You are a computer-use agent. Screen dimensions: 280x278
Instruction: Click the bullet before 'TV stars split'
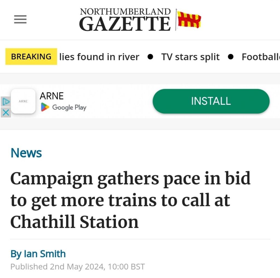click(150, 57)
